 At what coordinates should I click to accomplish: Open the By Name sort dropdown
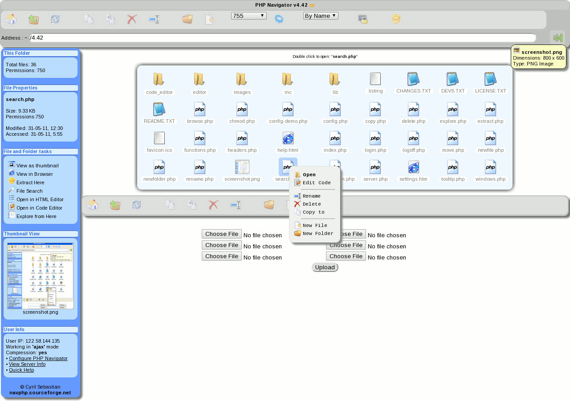[x=321, y=16]
